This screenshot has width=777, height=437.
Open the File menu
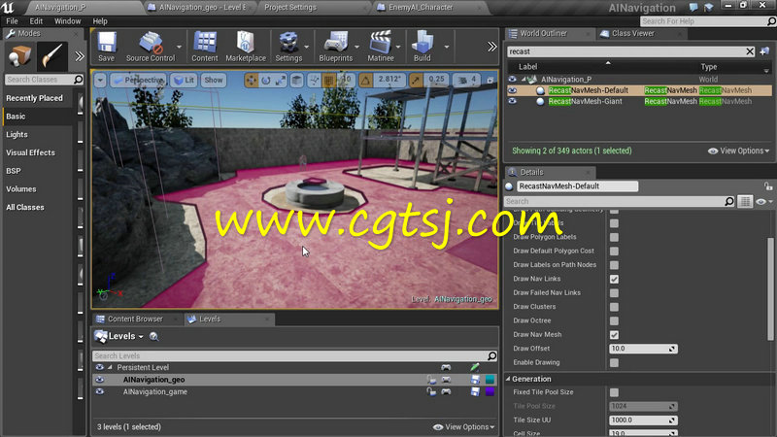12,21
